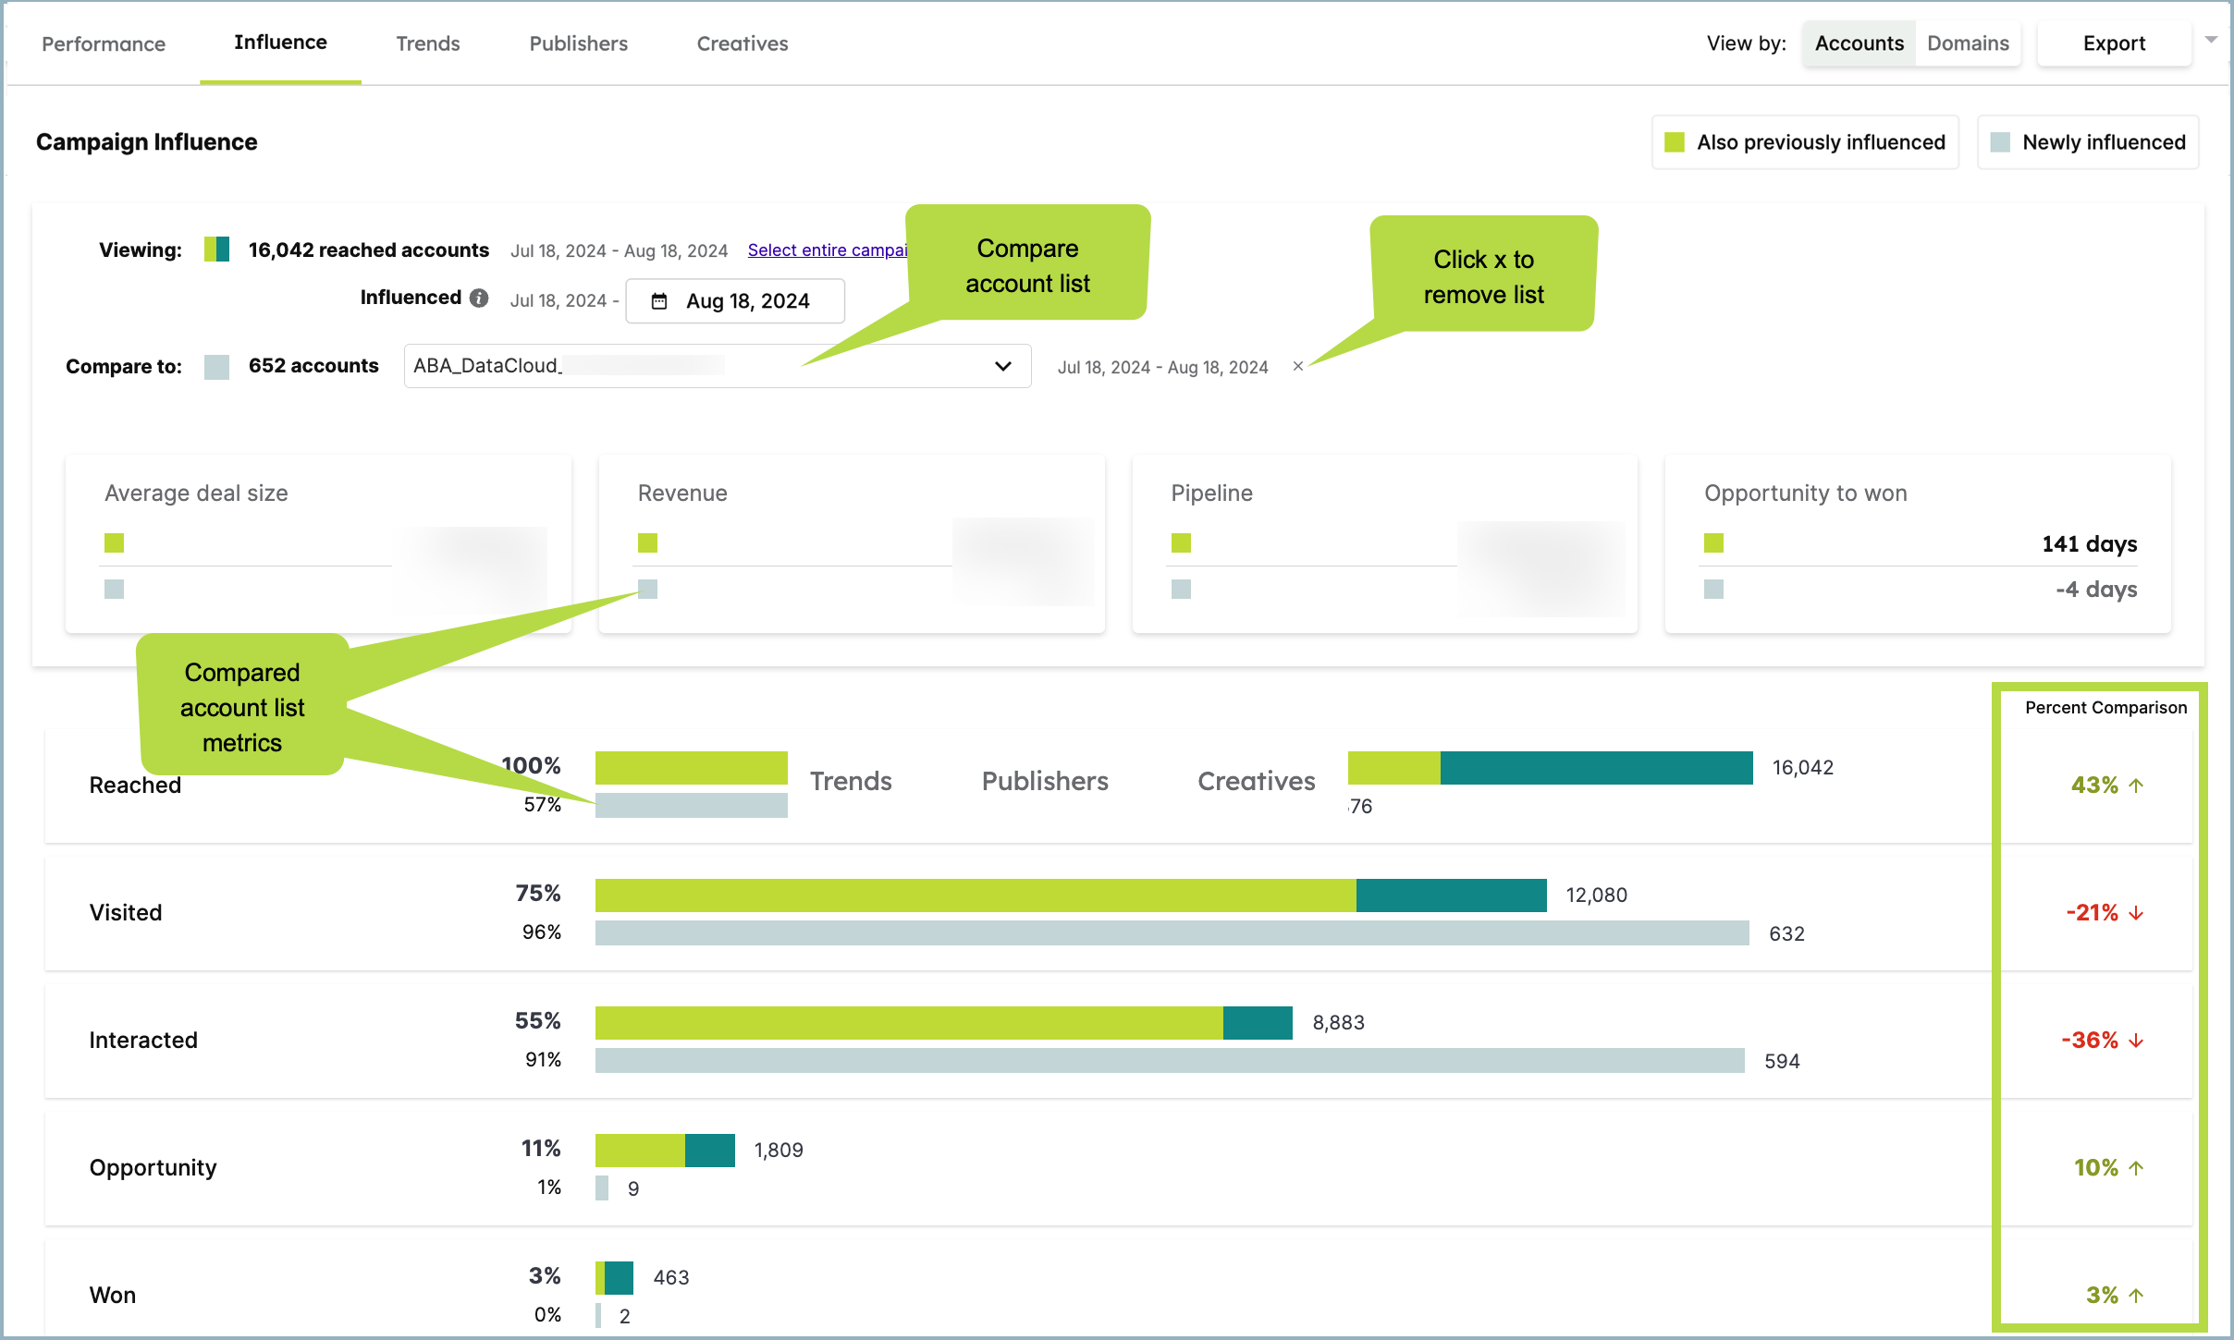Click the gray marker in Pipeline card
2234x1340 pixels.
(x=1181, y=589)
